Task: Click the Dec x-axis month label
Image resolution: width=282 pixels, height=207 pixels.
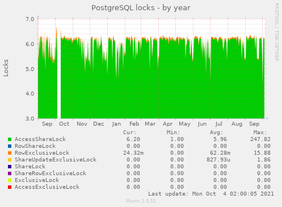Action: pos(99,124)
